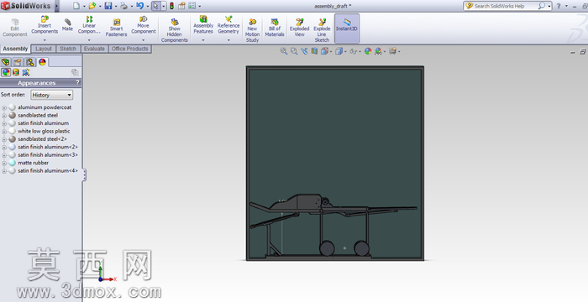The image size is (588, 302).
Task: Click Assembly Features tool
Action: pos(203,25)
